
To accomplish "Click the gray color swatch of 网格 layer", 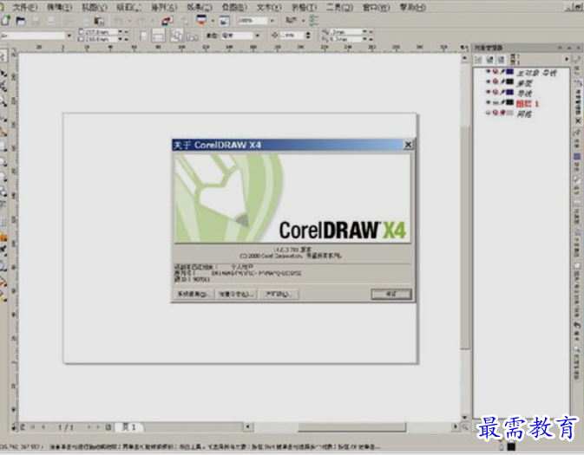I will 510,113.
